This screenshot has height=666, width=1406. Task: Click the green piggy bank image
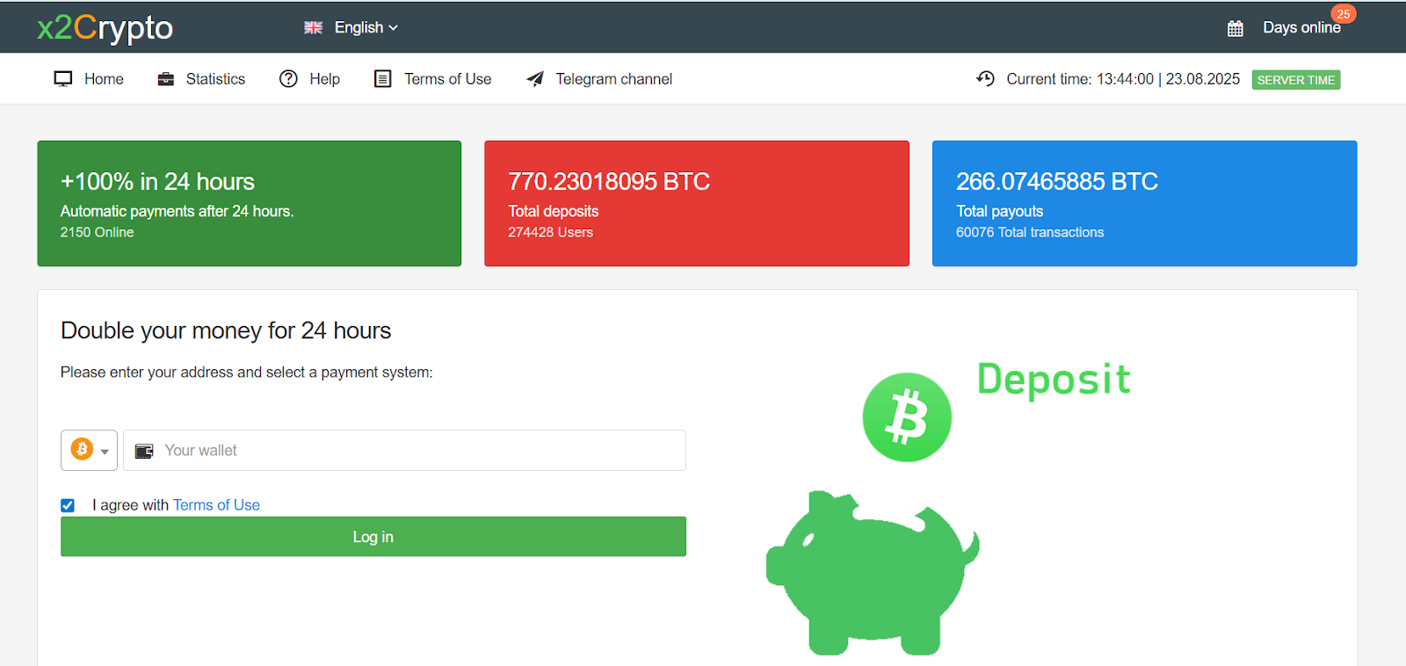point(873,573)
